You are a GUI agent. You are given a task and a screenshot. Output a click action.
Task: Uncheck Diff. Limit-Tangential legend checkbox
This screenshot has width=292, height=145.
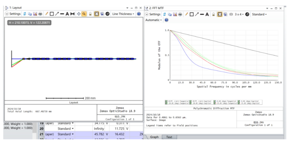point(166,101)
